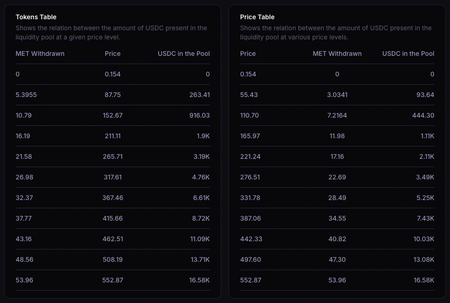Click the 87.75 price cell
Viewport: 450px width, 303px height.
pyautogui.click(x=113, y=95)
